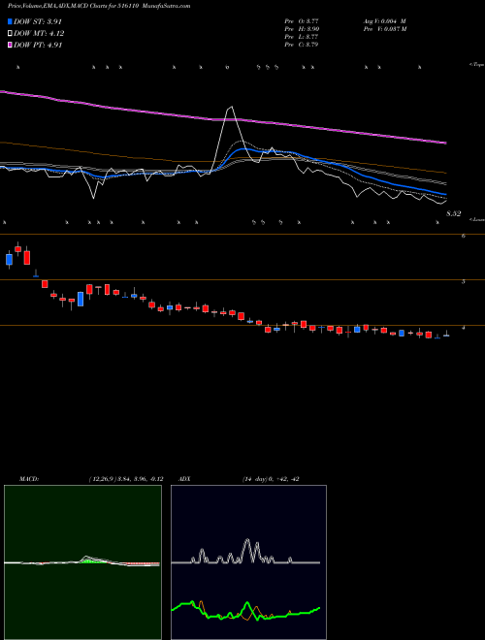Click the MACD panel title
This screenshot has width=485, height=640.
[28, 479]
